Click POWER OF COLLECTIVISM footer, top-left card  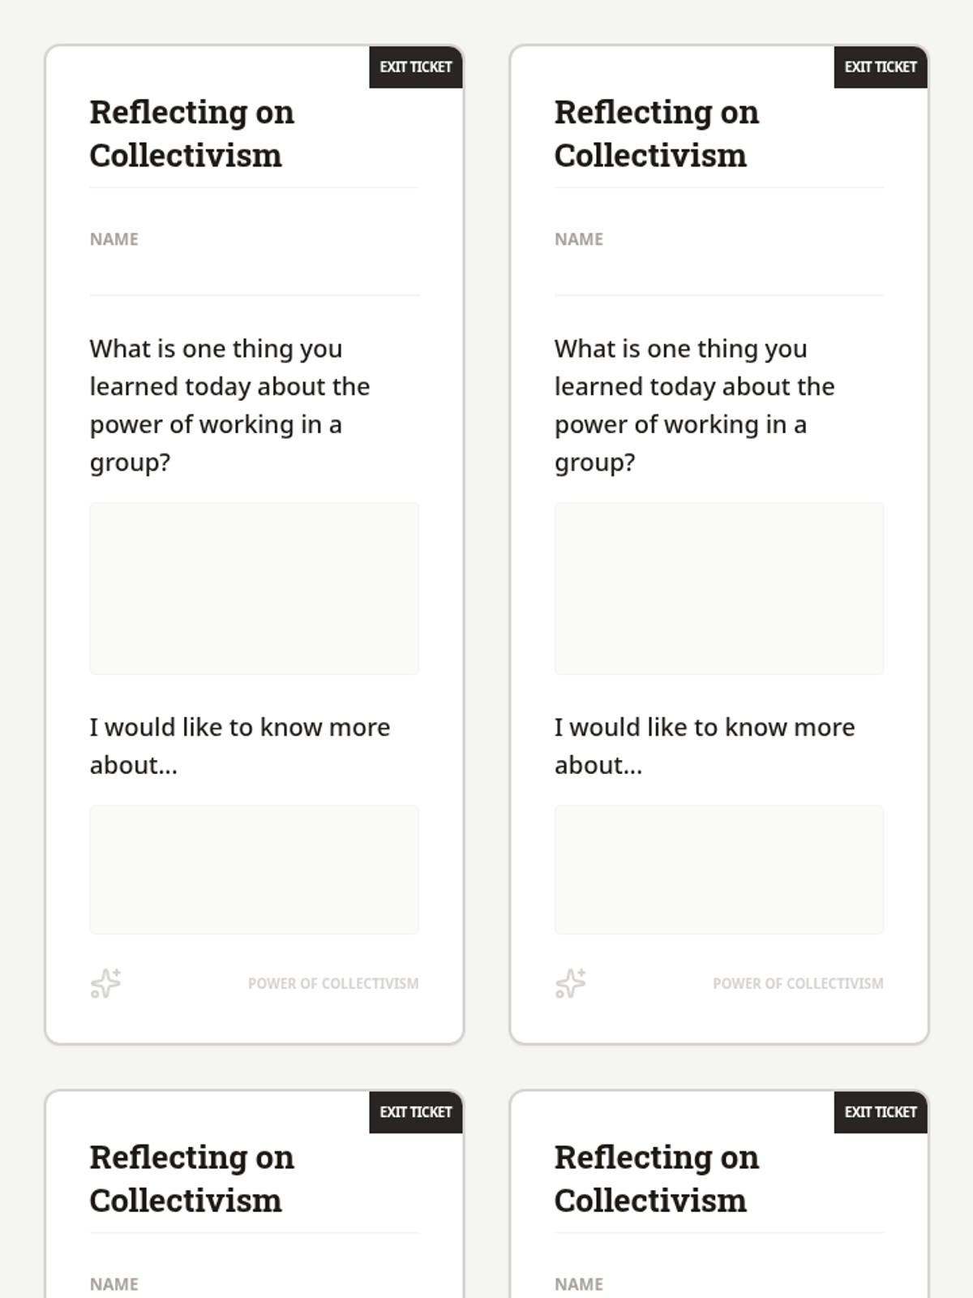pyautogui.click(x=333, y=983)
